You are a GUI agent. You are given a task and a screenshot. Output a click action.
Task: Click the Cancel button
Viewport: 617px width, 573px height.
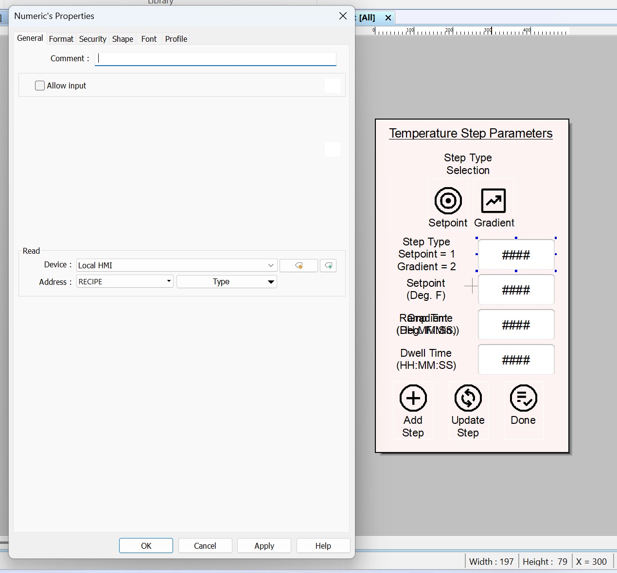coord(205,546)
